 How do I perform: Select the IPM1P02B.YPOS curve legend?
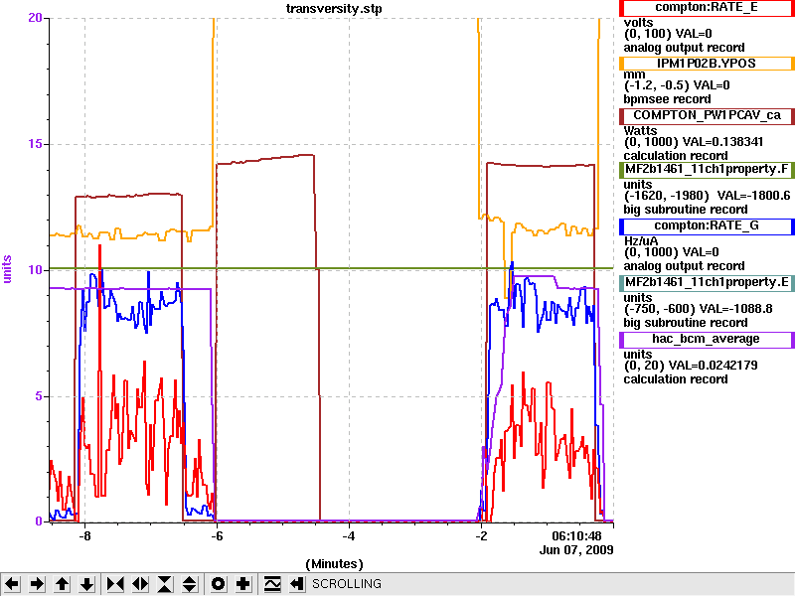pyautogui.click(x=707, y=64)
